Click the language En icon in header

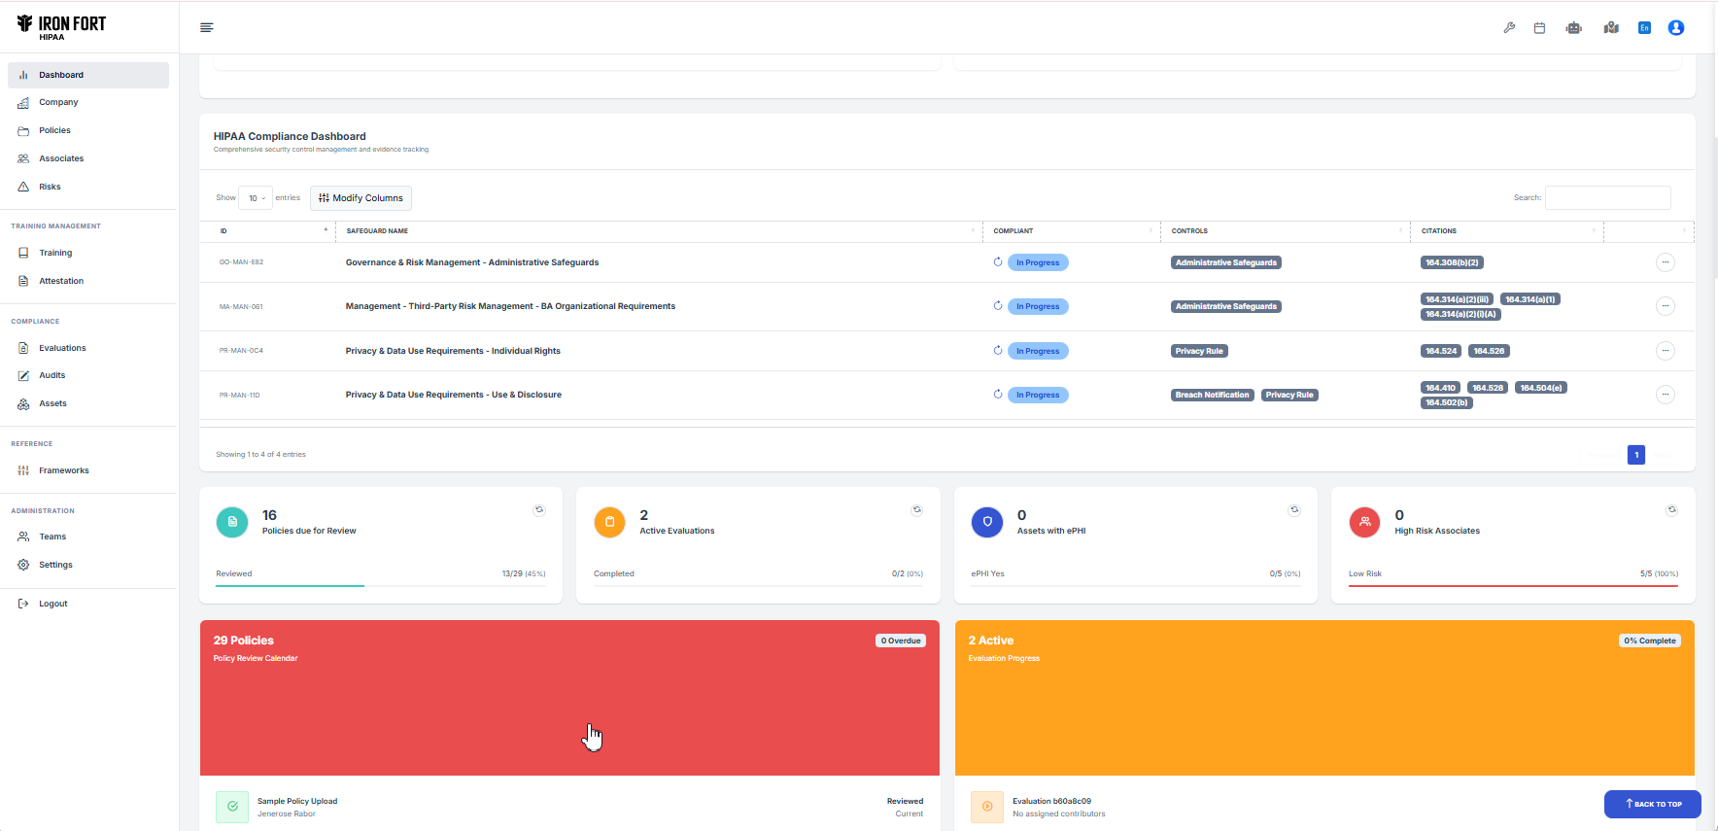pyautogui.click(x=1644, y=28)
